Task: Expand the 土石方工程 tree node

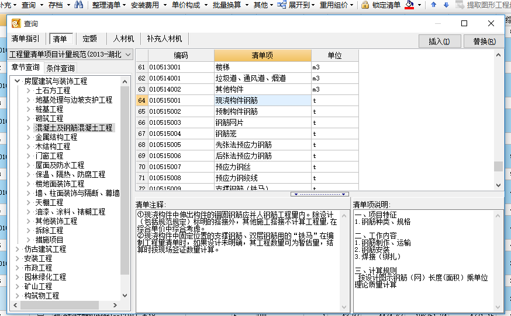Action: click(x=29, y=90)
